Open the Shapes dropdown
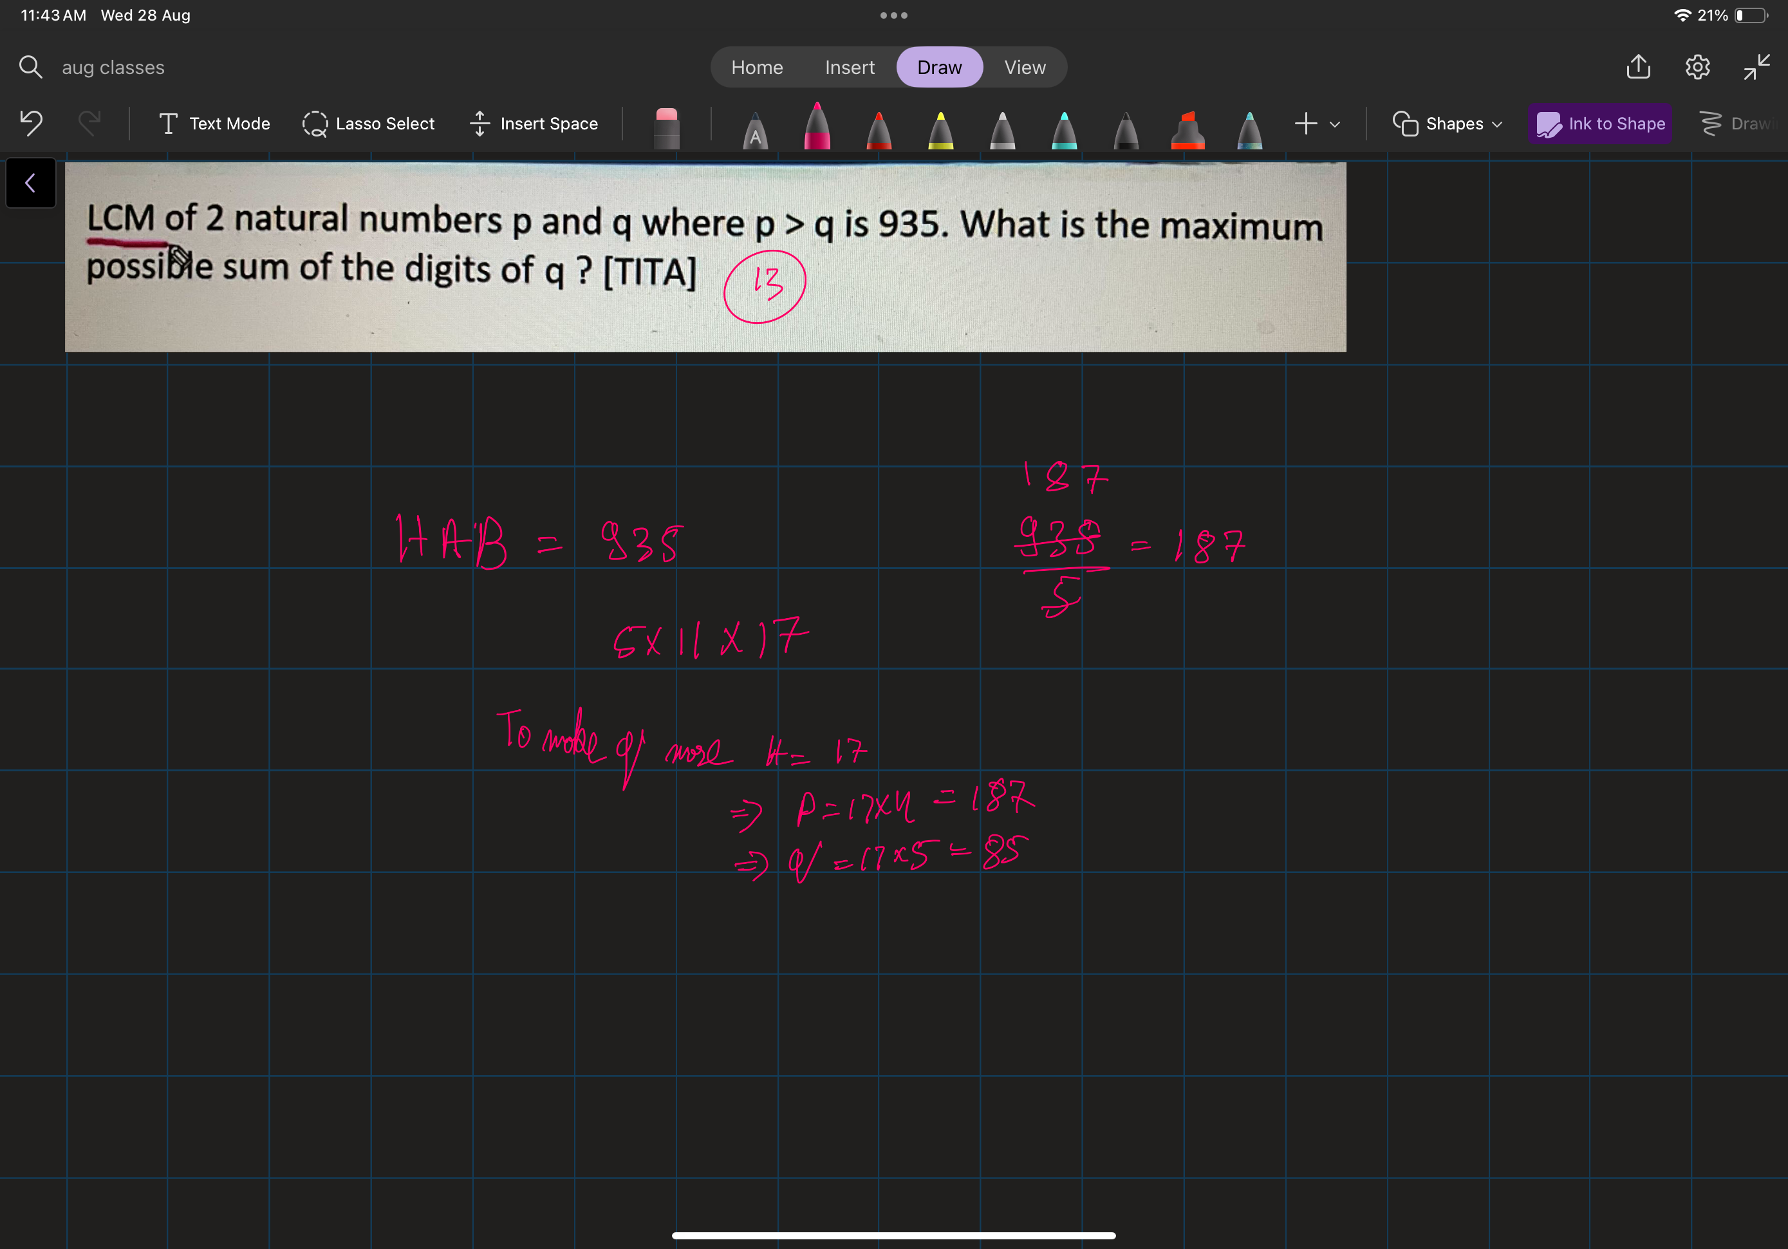1788x1249 pixels. (1447, 124)
